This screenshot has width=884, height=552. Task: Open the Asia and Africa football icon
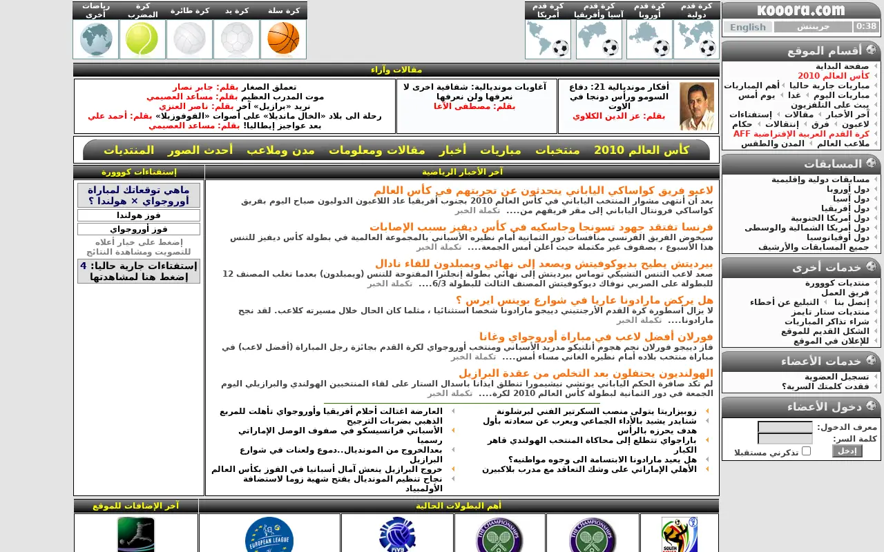pos(599,39)
